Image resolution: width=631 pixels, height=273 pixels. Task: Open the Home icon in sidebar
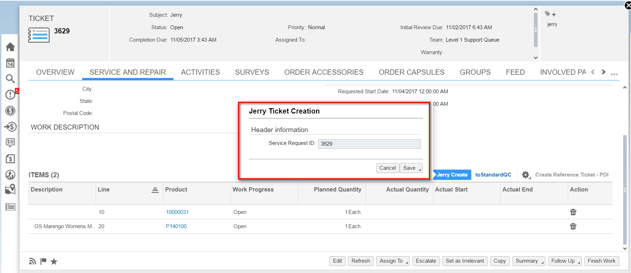coord(10,47)
